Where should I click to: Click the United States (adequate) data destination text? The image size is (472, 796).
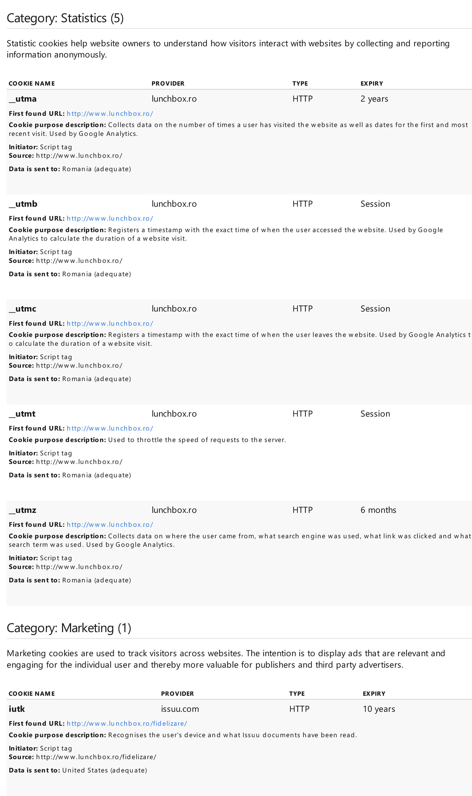pyautogui.click(x=104, y=770)
